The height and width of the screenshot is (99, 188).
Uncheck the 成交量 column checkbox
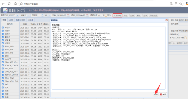coord(3,40)
